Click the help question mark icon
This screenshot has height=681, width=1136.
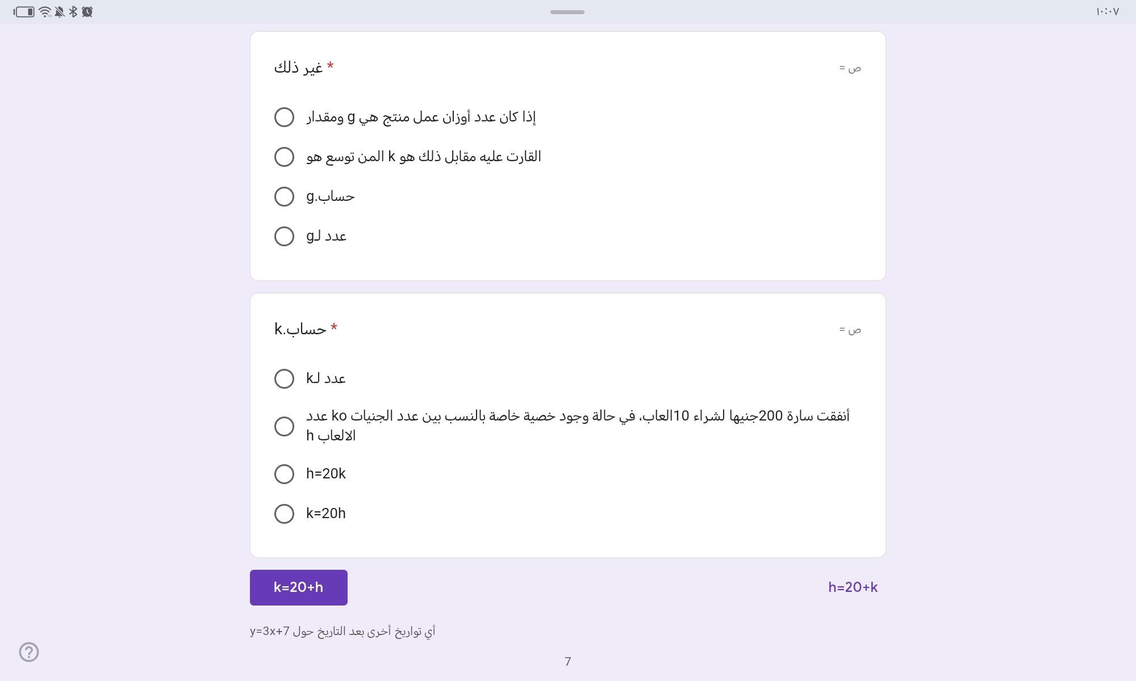click(29, 652)
